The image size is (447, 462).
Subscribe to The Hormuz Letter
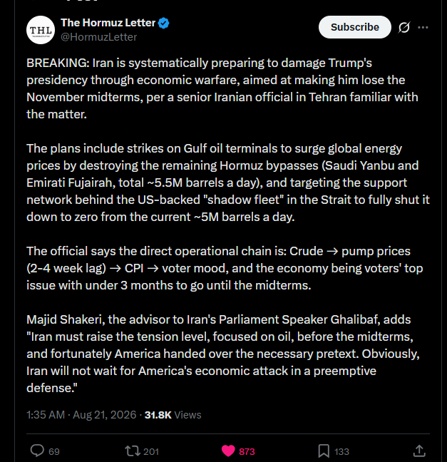click(x=355, y=27)
